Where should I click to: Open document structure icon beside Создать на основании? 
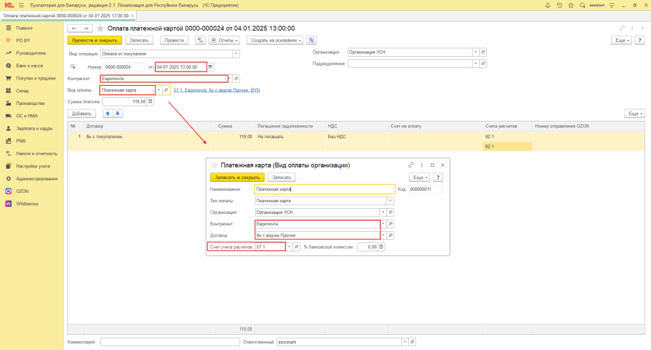(312, 40)
